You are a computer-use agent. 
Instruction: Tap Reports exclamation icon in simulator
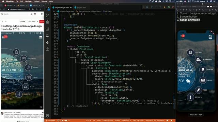point(190,97)
